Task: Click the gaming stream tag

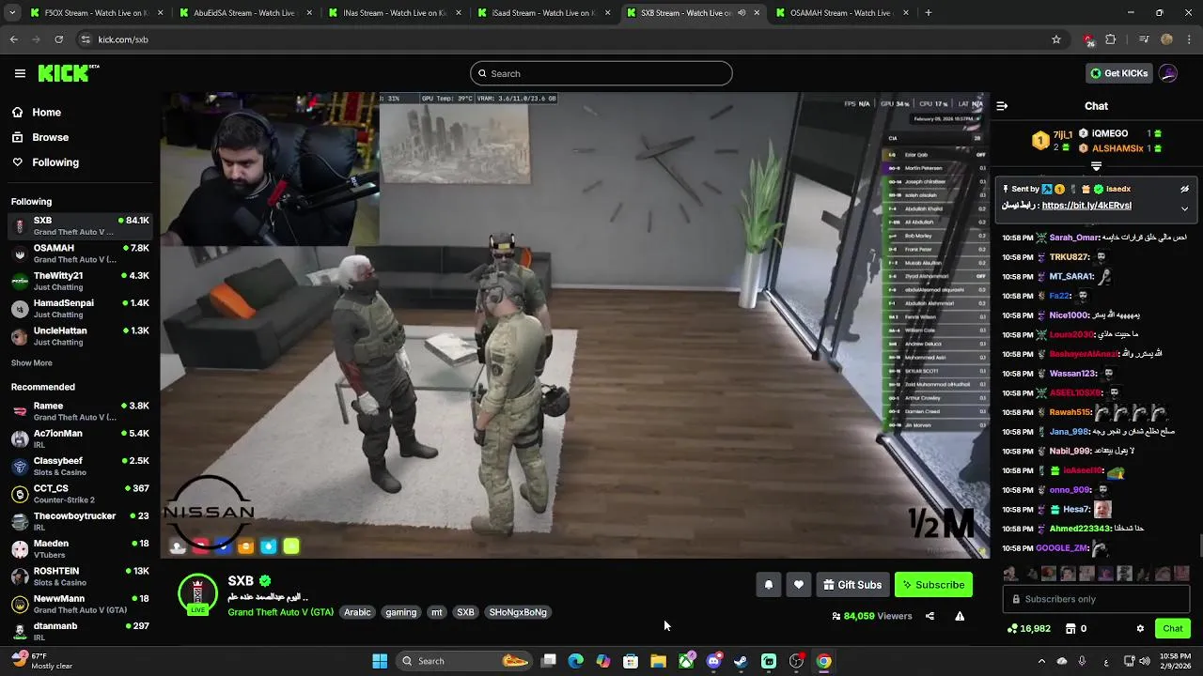Action: coord(400,612)
